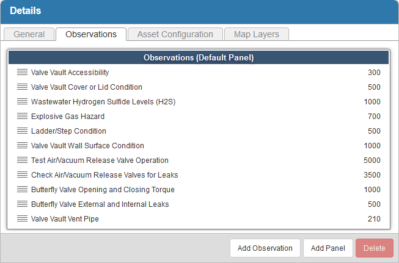Click drag handle beside Valve Vault Wall Surface Condition
Screen dimensions: 399x263
point(22,146)
